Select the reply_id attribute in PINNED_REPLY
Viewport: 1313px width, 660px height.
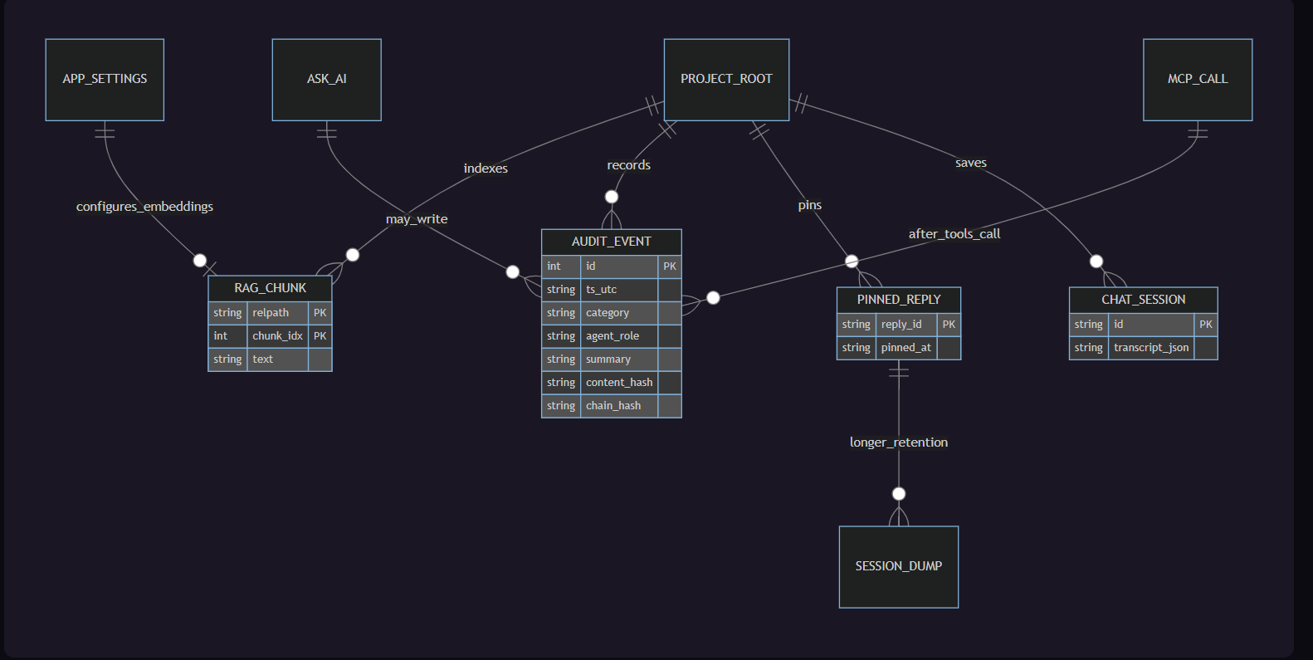pyautogui.click(x=906, y=325)
